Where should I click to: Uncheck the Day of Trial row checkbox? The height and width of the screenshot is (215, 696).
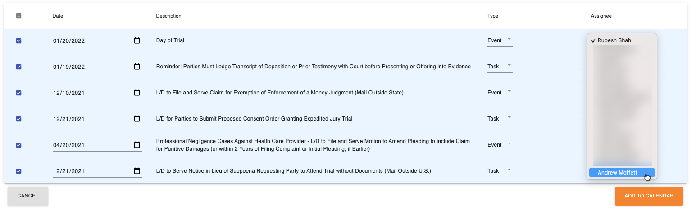point(18,40)
